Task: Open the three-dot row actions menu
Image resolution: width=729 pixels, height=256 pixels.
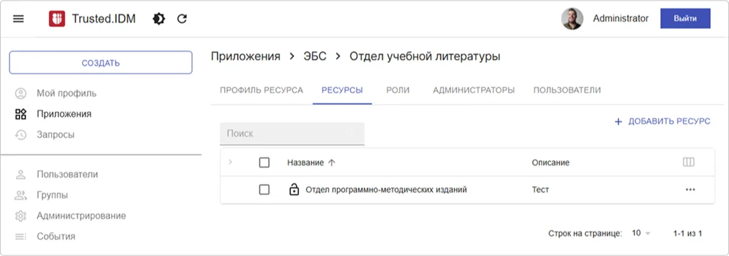Action: [x=690, y=189]
